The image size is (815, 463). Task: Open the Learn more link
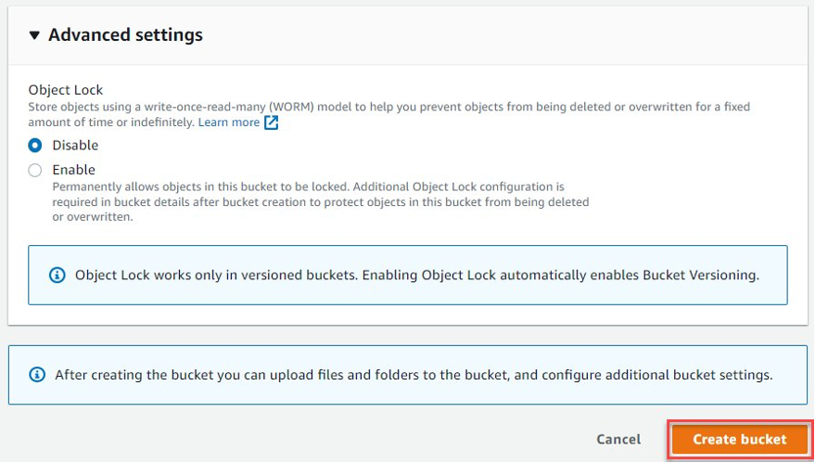[229, 122]
